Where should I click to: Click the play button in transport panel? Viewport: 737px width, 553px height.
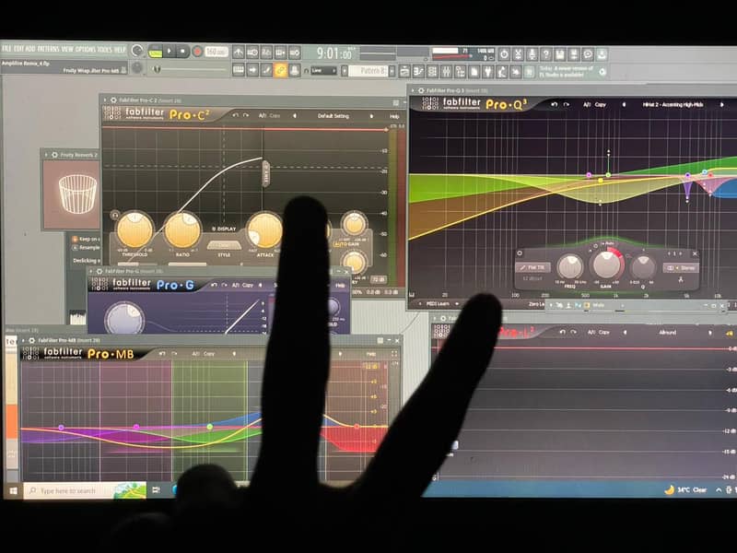pyautogui.click(x=169, y=51)
